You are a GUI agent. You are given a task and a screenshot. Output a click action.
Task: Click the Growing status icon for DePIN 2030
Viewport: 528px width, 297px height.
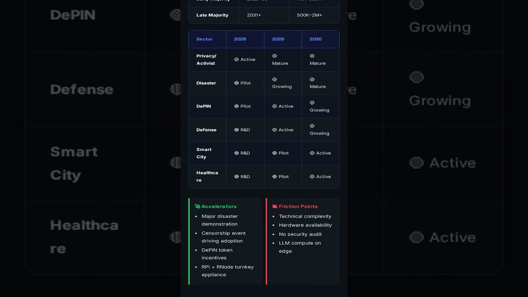pyautogui.click(x=312, y=103)
